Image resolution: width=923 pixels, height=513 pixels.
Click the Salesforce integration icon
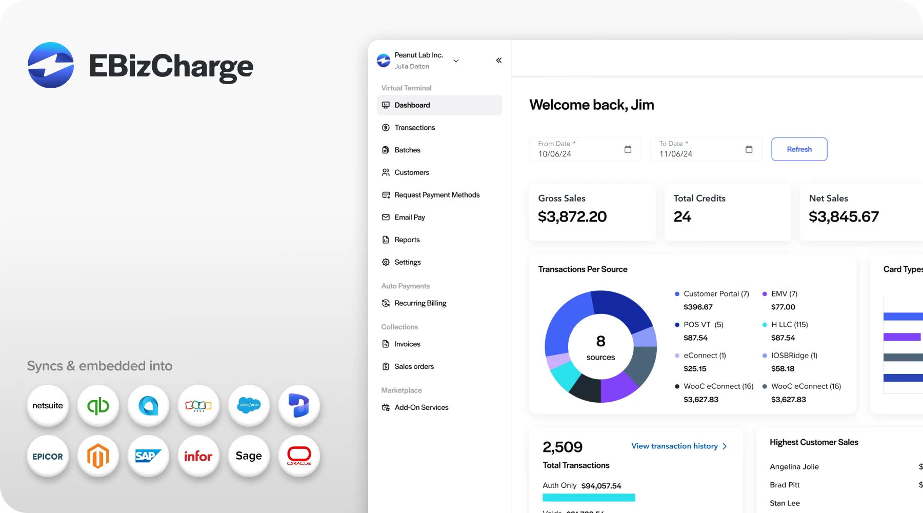(x=249, y=405)
